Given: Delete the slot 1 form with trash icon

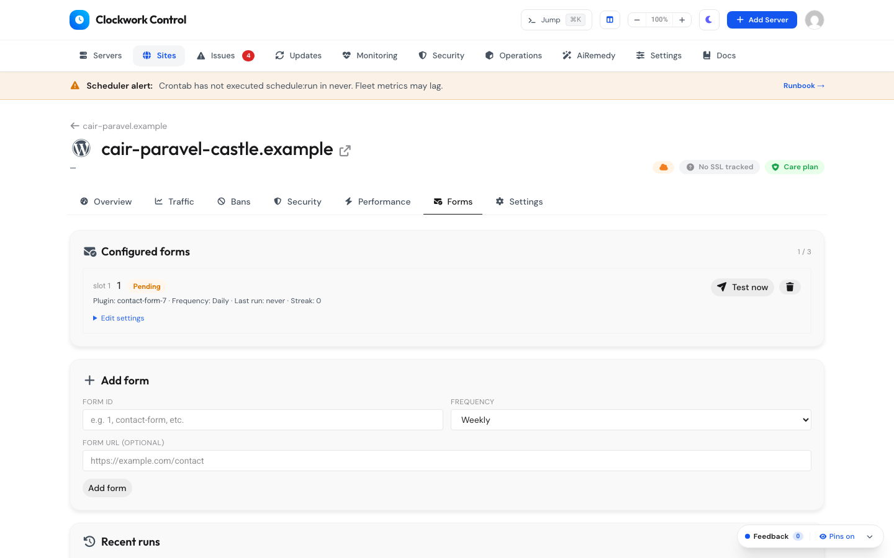Looking at the screenshot, I should coord(790,287).
